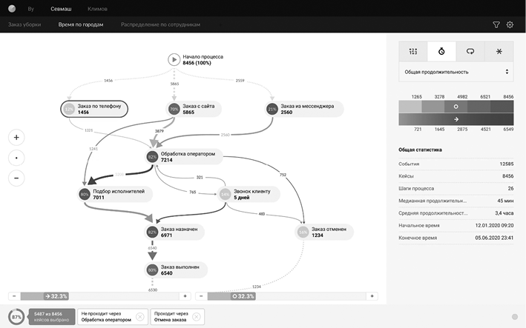Switch to Заказ уборки tab

point(26,24)
